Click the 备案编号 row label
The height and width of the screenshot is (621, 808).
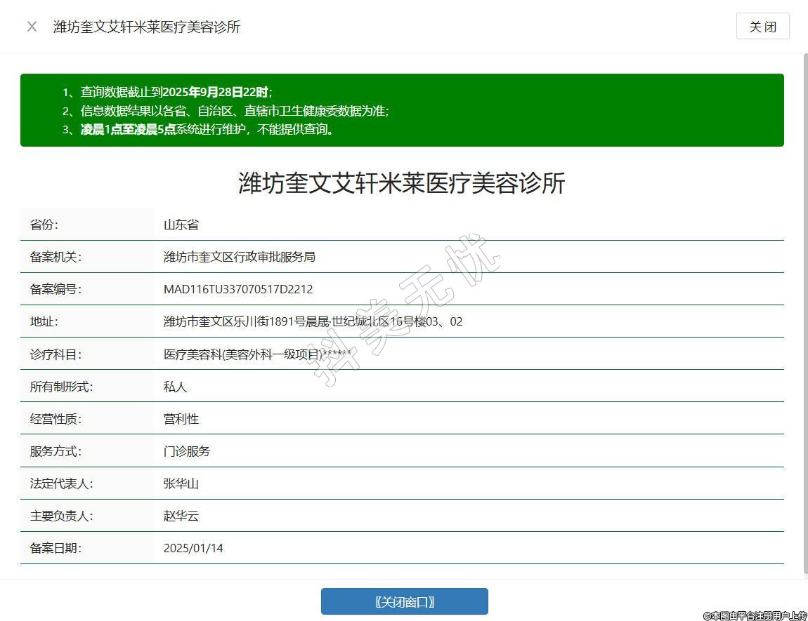pyautogui.click(x=56, y=289)
